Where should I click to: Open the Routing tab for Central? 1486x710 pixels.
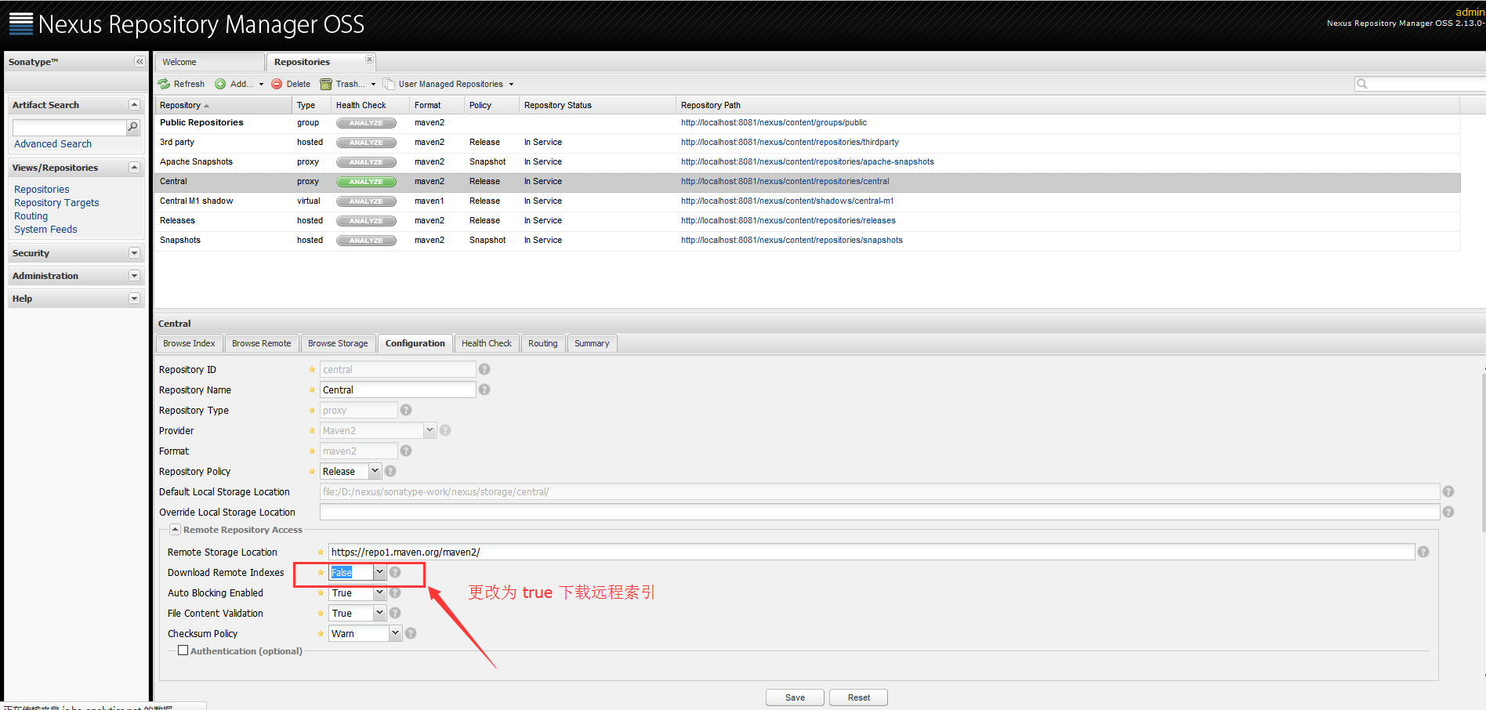(542, 343)
